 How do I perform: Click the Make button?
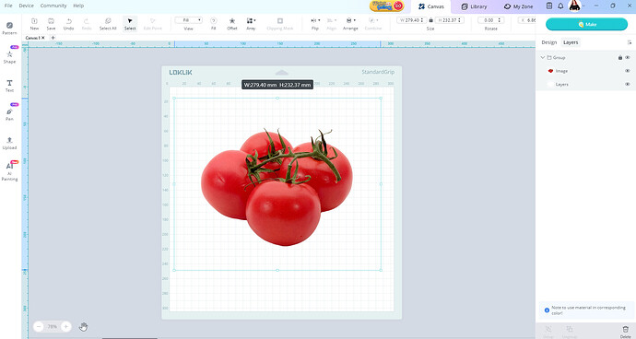[x=586, y=24]
